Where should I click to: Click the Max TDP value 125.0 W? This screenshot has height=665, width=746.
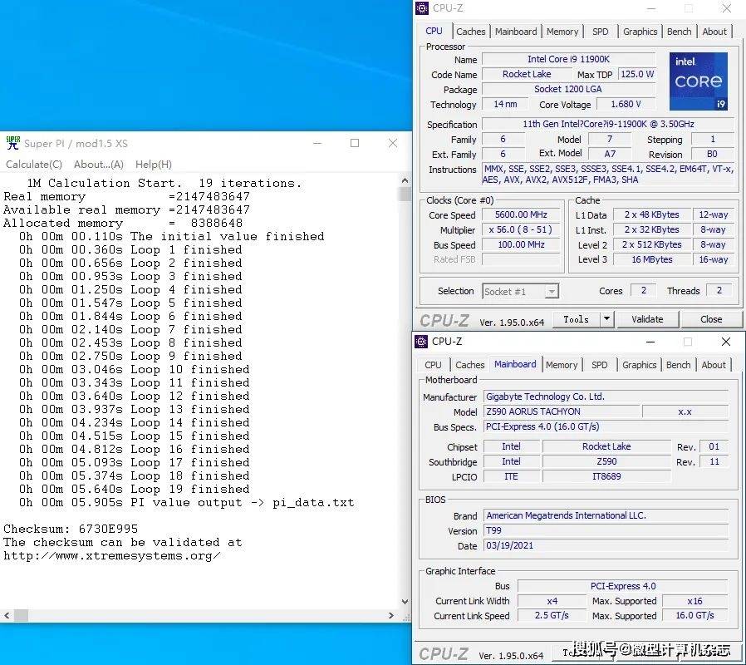pyautogui.click(x=636, y=74)
